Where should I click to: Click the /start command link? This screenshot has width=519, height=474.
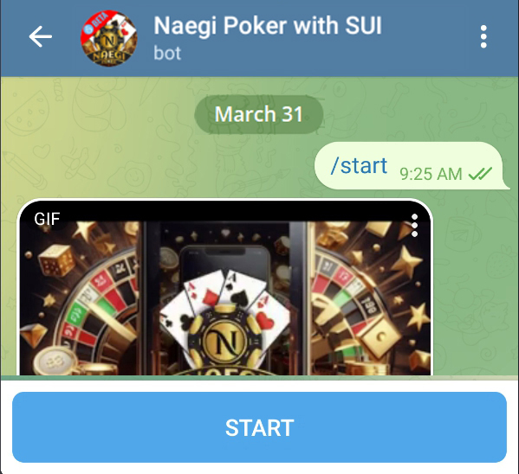359,165
